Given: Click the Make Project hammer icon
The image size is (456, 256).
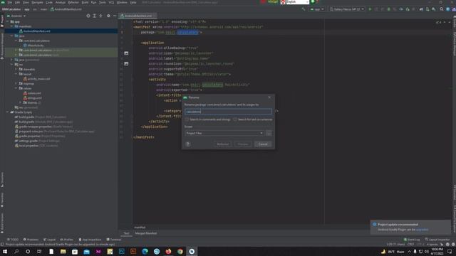Looking at the screenshot, I should pyautogui.click(x=304, y=9).
